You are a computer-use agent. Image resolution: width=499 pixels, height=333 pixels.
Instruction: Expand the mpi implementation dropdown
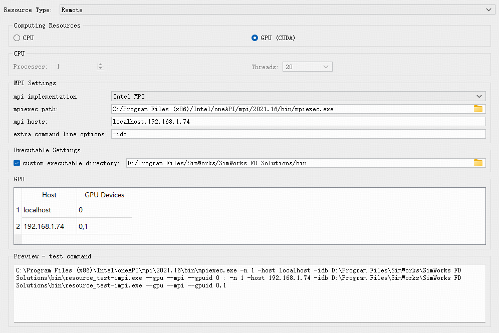pyautogui.click(x=298, y=97)
